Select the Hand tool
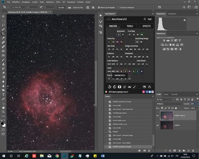The height and width of the screenshot is (159, 199). [3, 107]
